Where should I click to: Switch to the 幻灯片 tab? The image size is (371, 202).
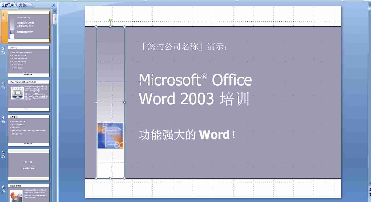click(8, 5)
